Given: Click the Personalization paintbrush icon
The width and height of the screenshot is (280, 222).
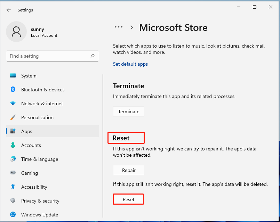Looking at the screenshot, I should tap(13, 117).
